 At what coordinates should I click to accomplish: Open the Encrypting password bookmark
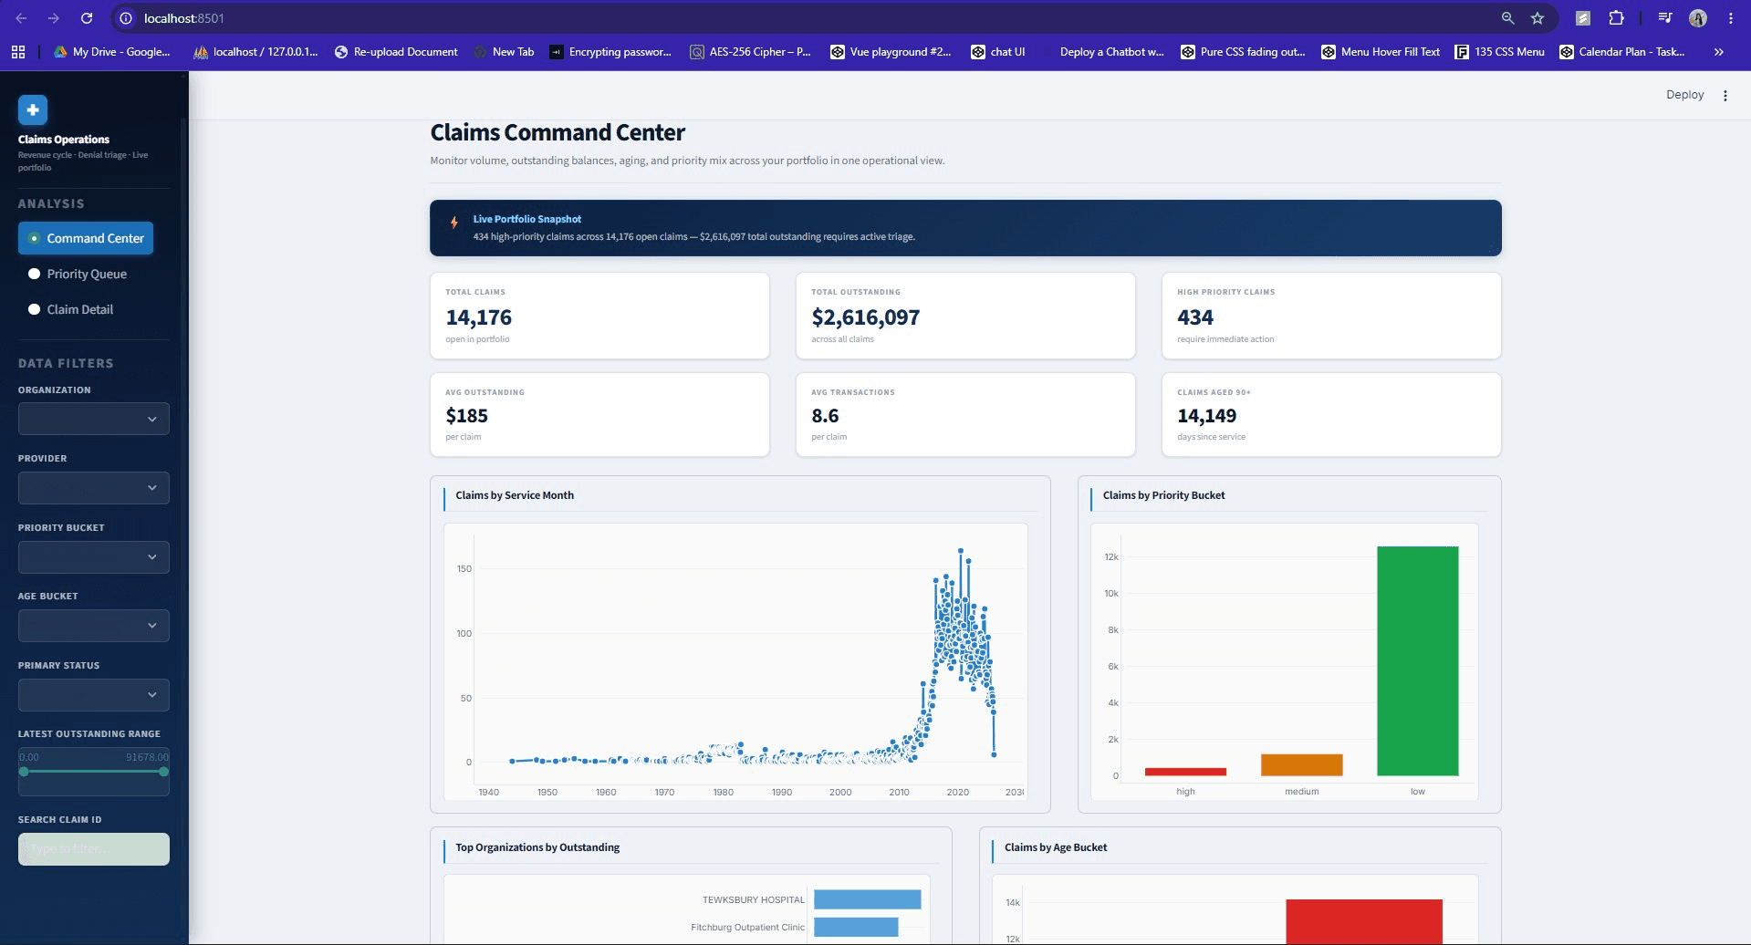coord(610,52)
